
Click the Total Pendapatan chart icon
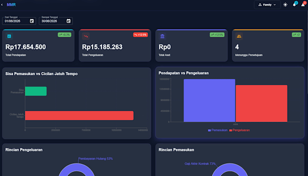(x=9, y=36)
